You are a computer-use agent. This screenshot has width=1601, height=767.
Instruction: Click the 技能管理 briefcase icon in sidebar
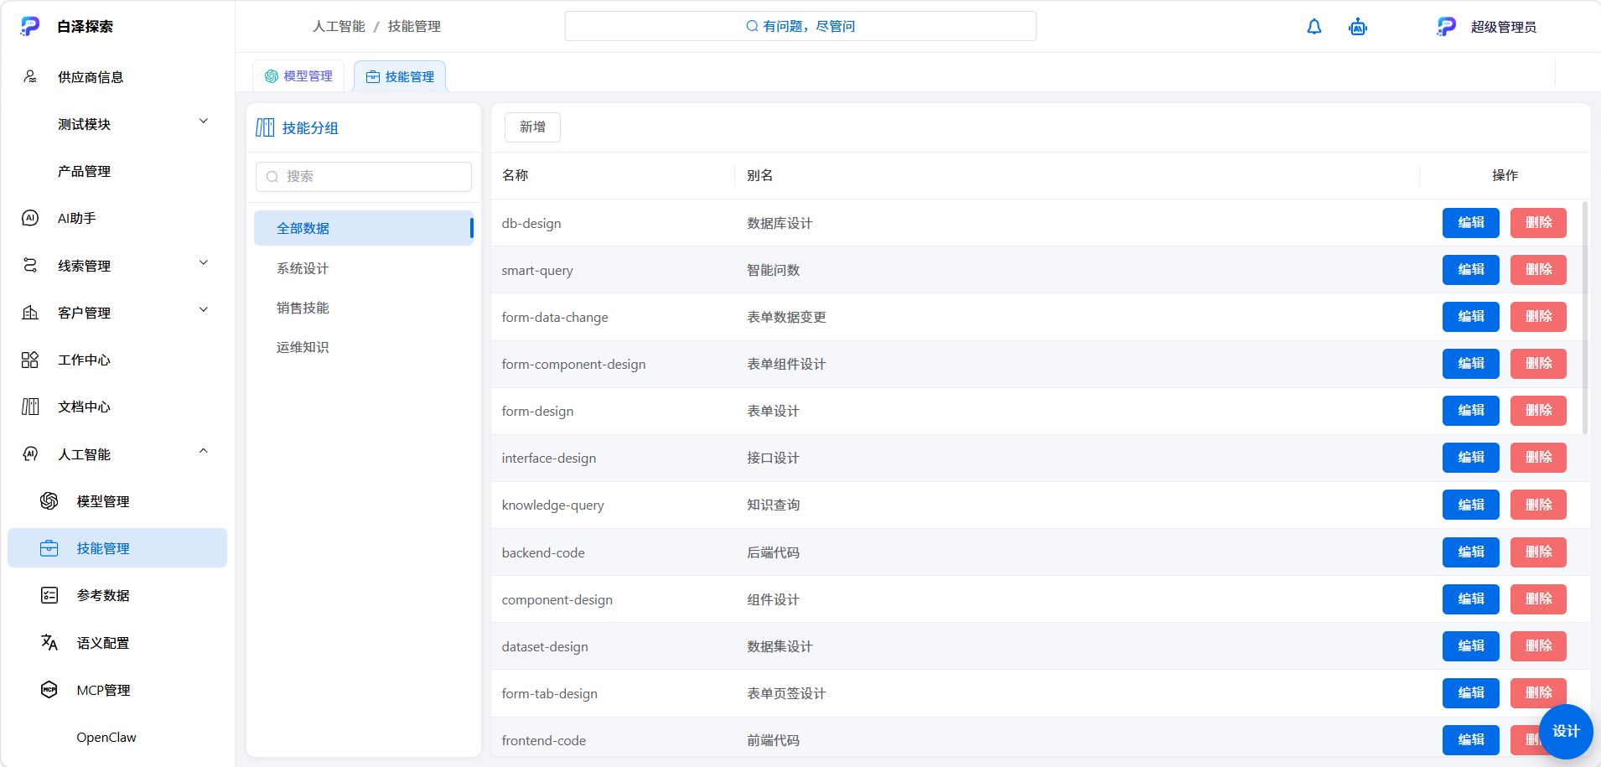coord(49,548)
